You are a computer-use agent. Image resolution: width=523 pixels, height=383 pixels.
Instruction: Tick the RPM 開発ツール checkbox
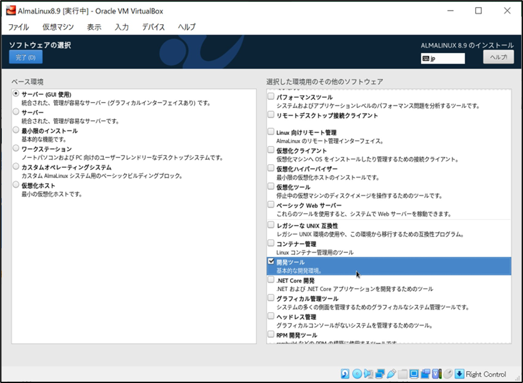click(x=271, y=334)
